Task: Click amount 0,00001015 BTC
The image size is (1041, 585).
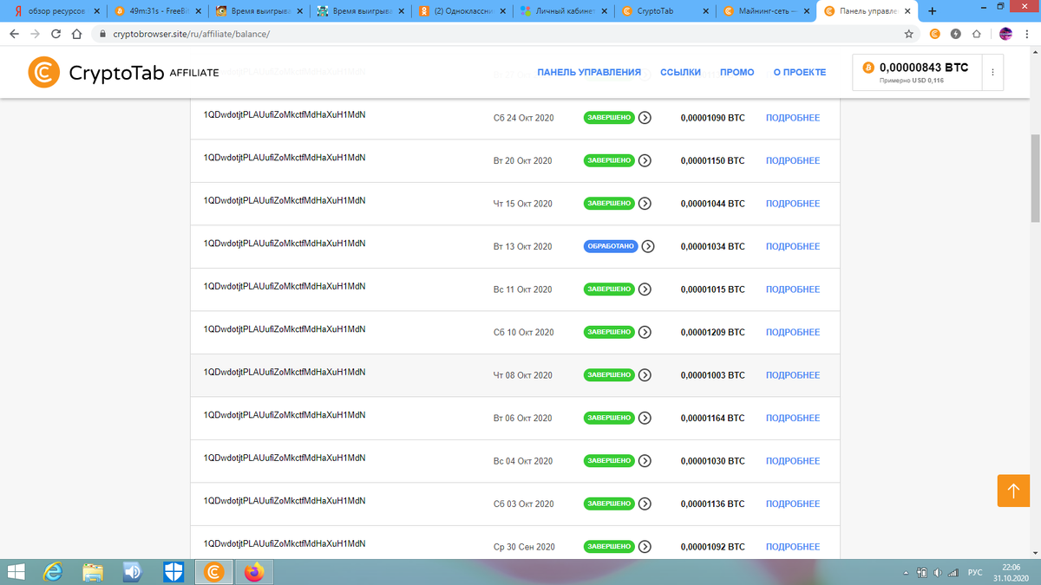Action: tap(712, 289)
